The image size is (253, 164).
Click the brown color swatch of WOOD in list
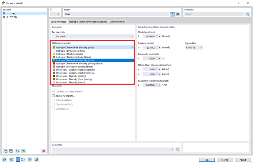coord(4,17)
